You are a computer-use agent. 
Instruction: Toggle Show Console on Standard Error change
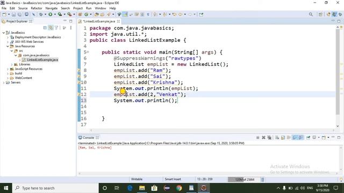[300, 137]
